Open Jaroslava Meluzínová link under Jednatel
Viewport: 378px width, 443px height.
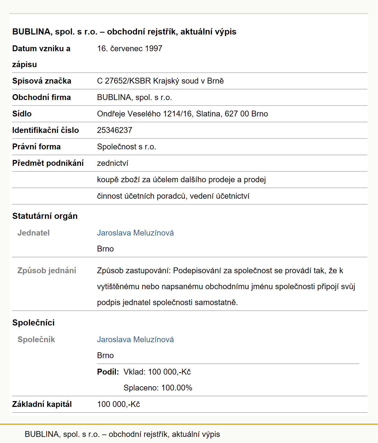[135, 233]
